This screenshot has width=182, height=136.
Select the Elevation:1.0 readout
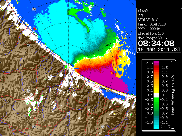(151, 33)
